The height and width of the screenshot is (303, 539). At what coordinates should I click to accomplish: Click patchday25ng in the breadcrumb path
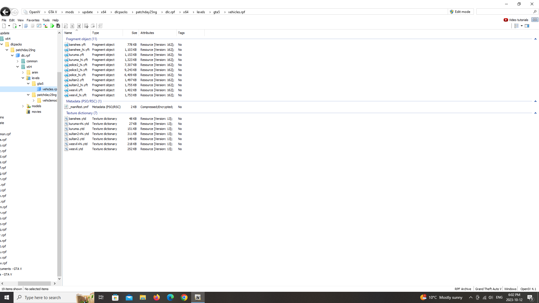[146, 12]
